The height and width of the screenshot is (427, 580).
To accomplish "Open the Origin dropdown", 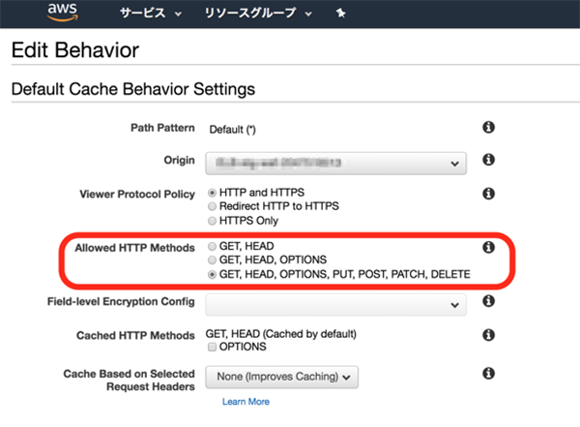I will (335, 162).
